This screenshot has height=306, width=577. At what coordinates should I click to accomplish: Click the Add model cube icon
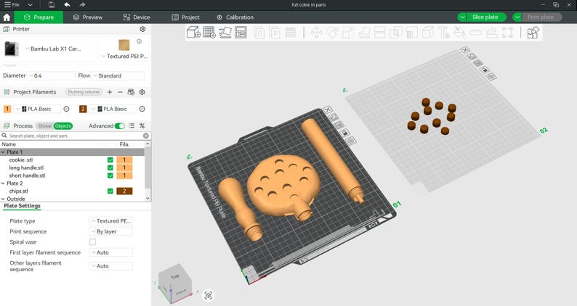click(193, 33)
